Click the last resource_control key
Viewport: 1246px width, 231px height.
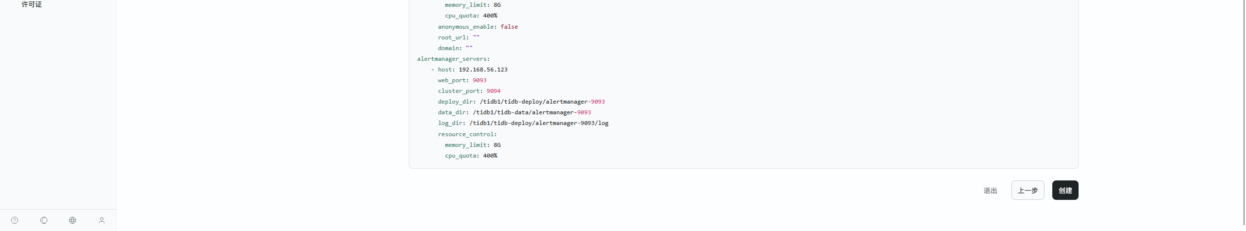click(x=467, y=134)
